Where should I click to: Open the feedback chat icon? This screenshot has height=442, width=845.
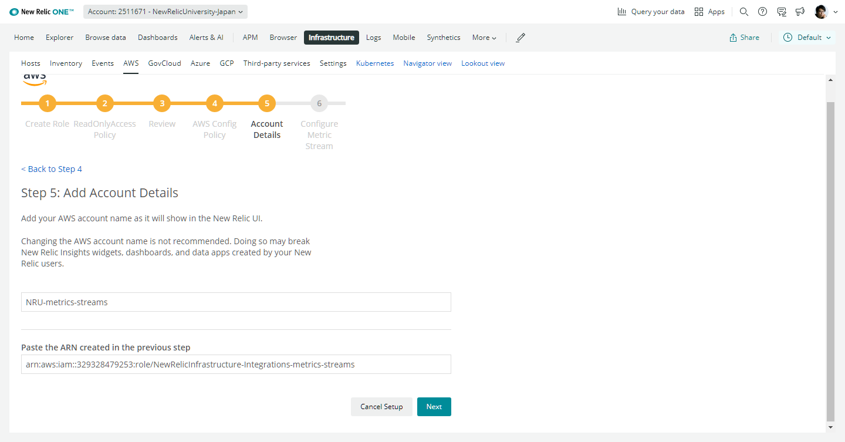coord(781,12)
